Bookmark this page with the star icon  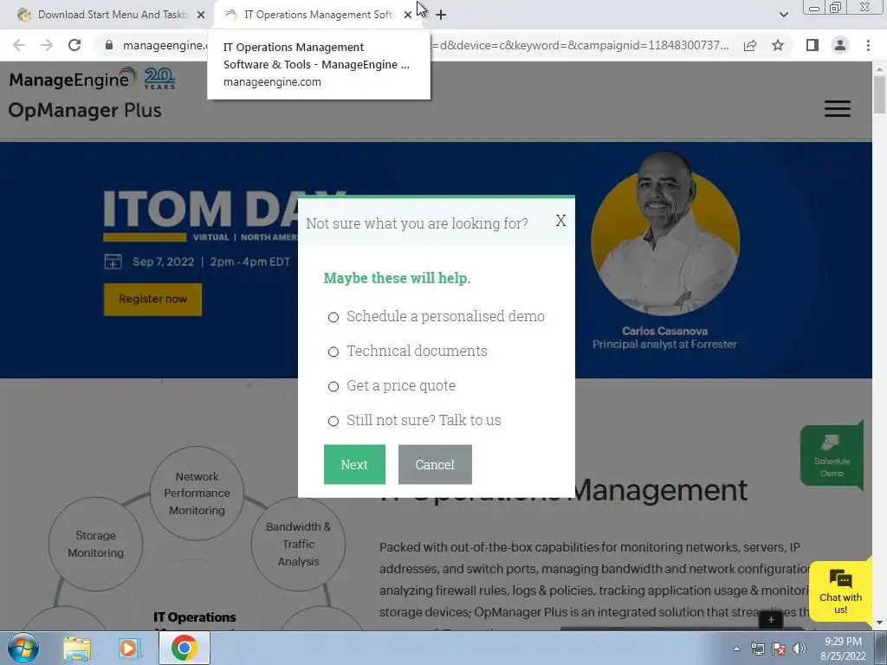(x=778, y=45)
